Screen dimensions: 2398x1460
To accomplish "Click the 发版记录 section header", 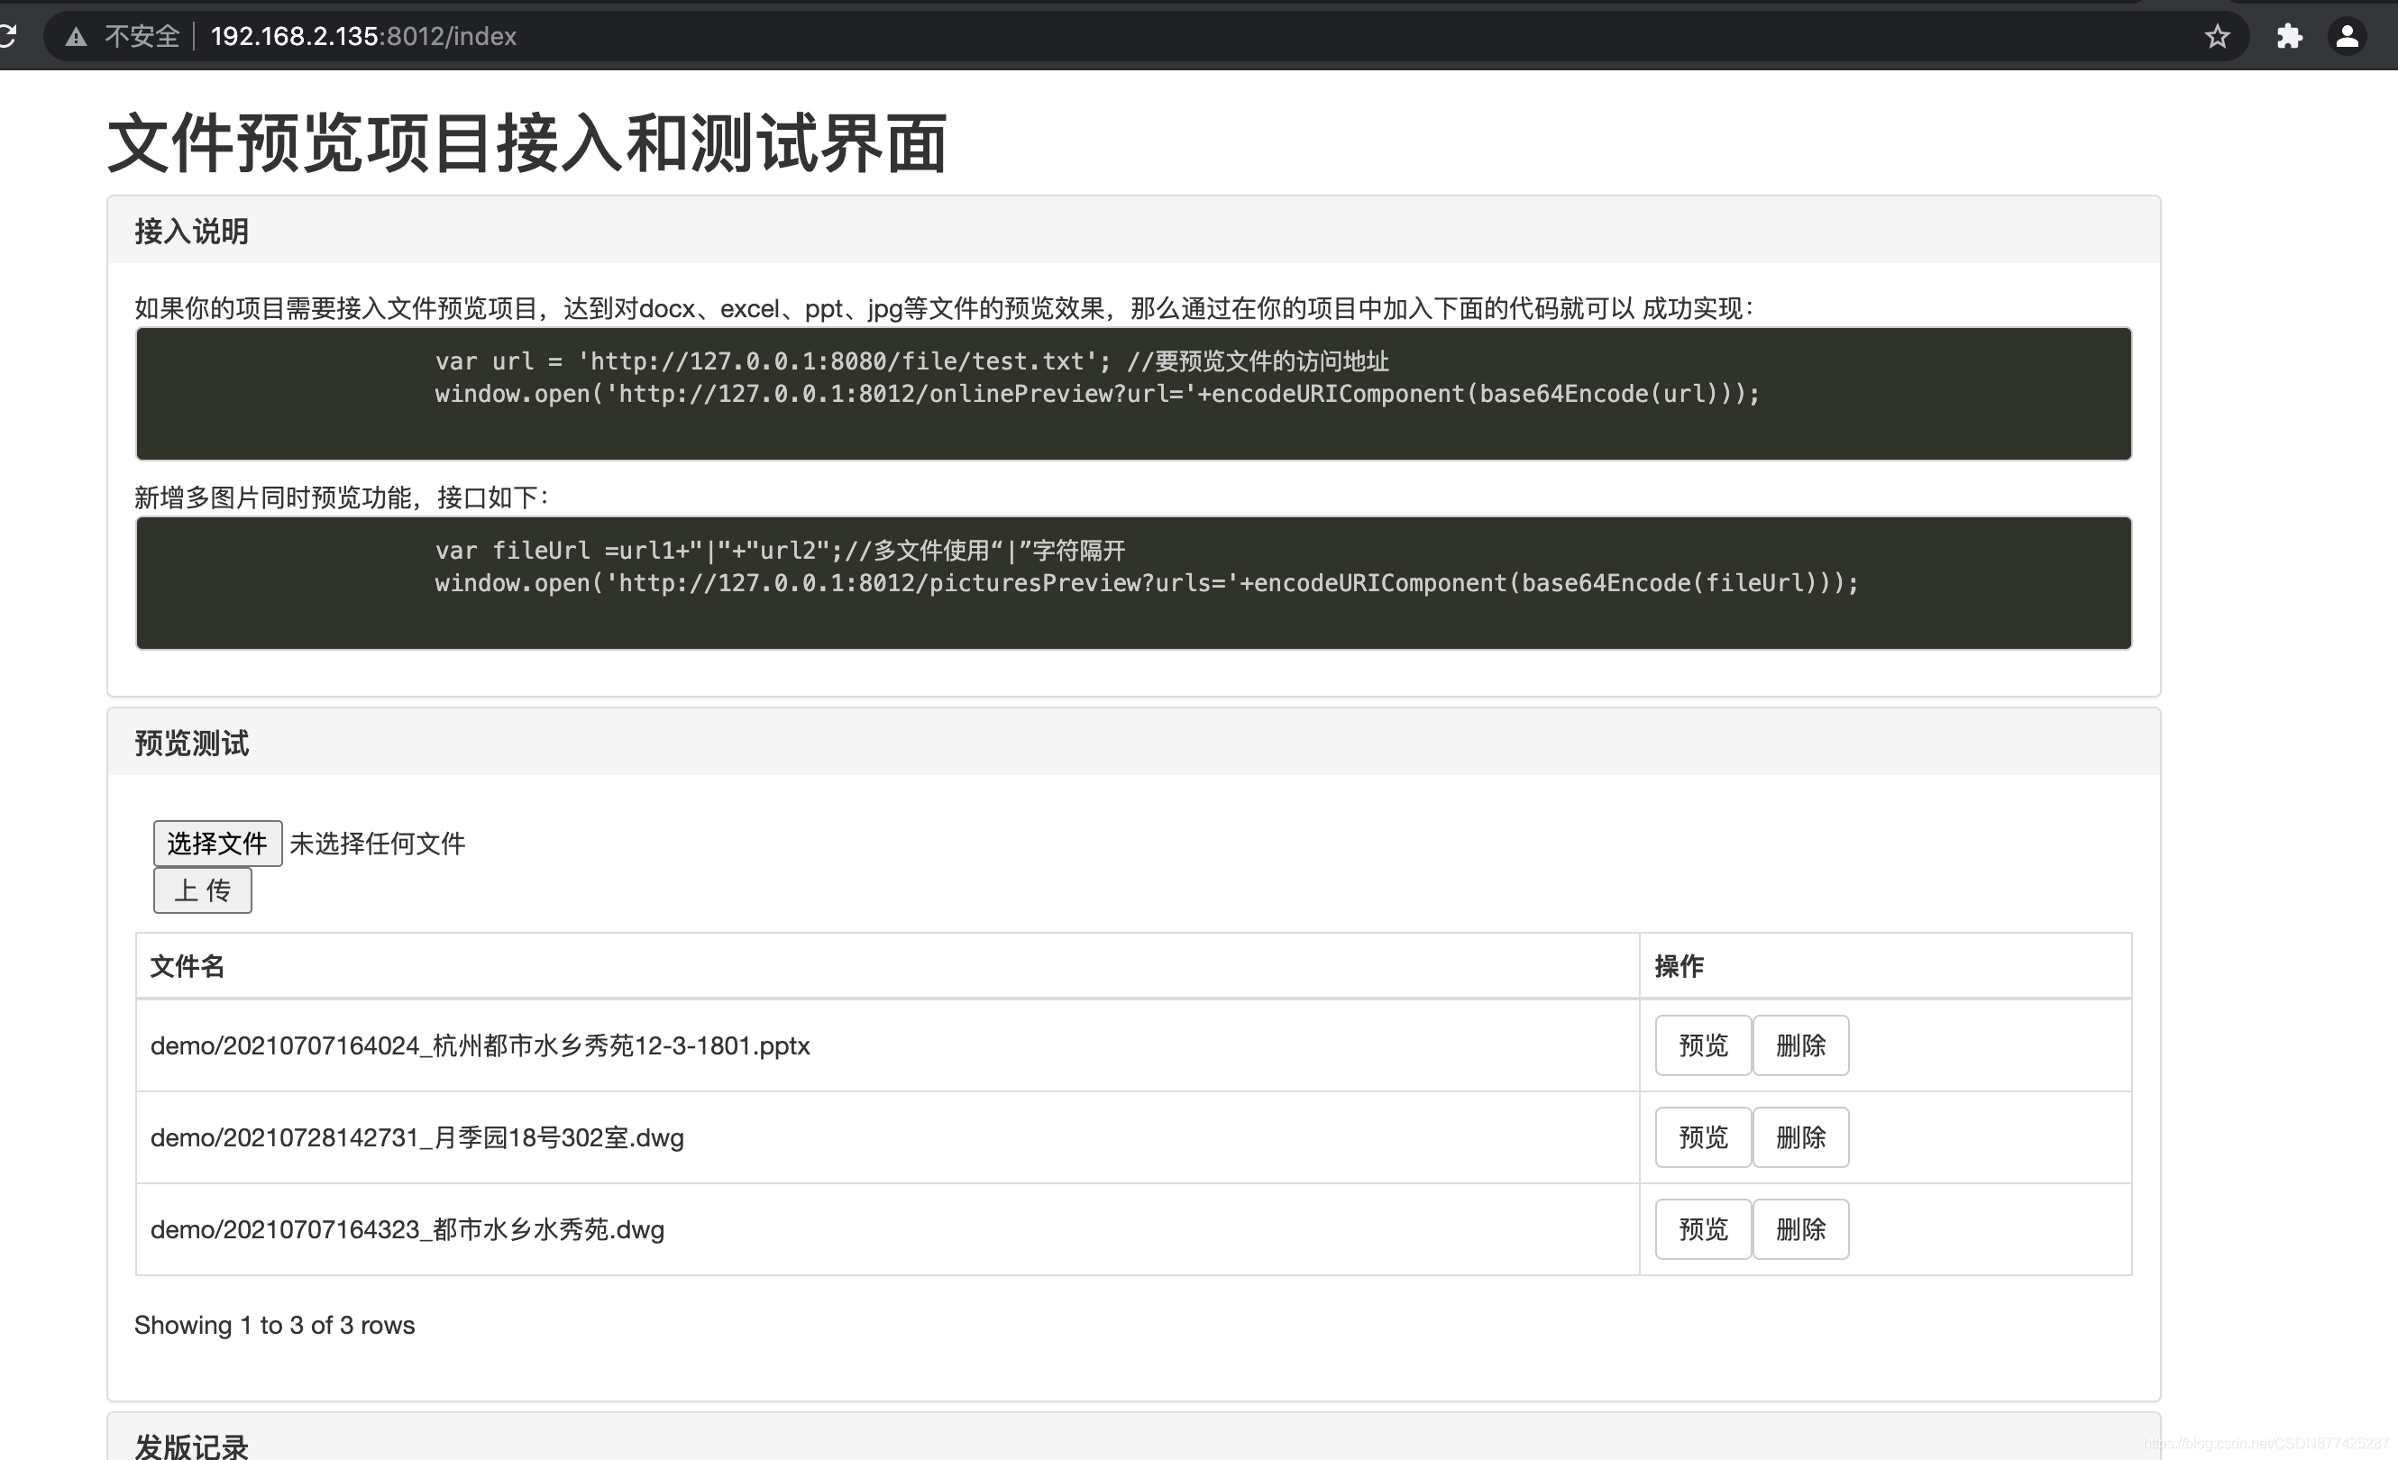I will (x=192, y=1446).
